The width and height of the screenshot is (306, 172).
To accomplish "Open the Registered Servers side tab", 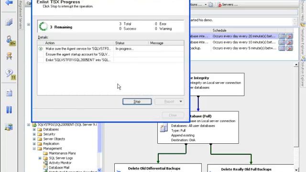I will (x=21, y=15).
